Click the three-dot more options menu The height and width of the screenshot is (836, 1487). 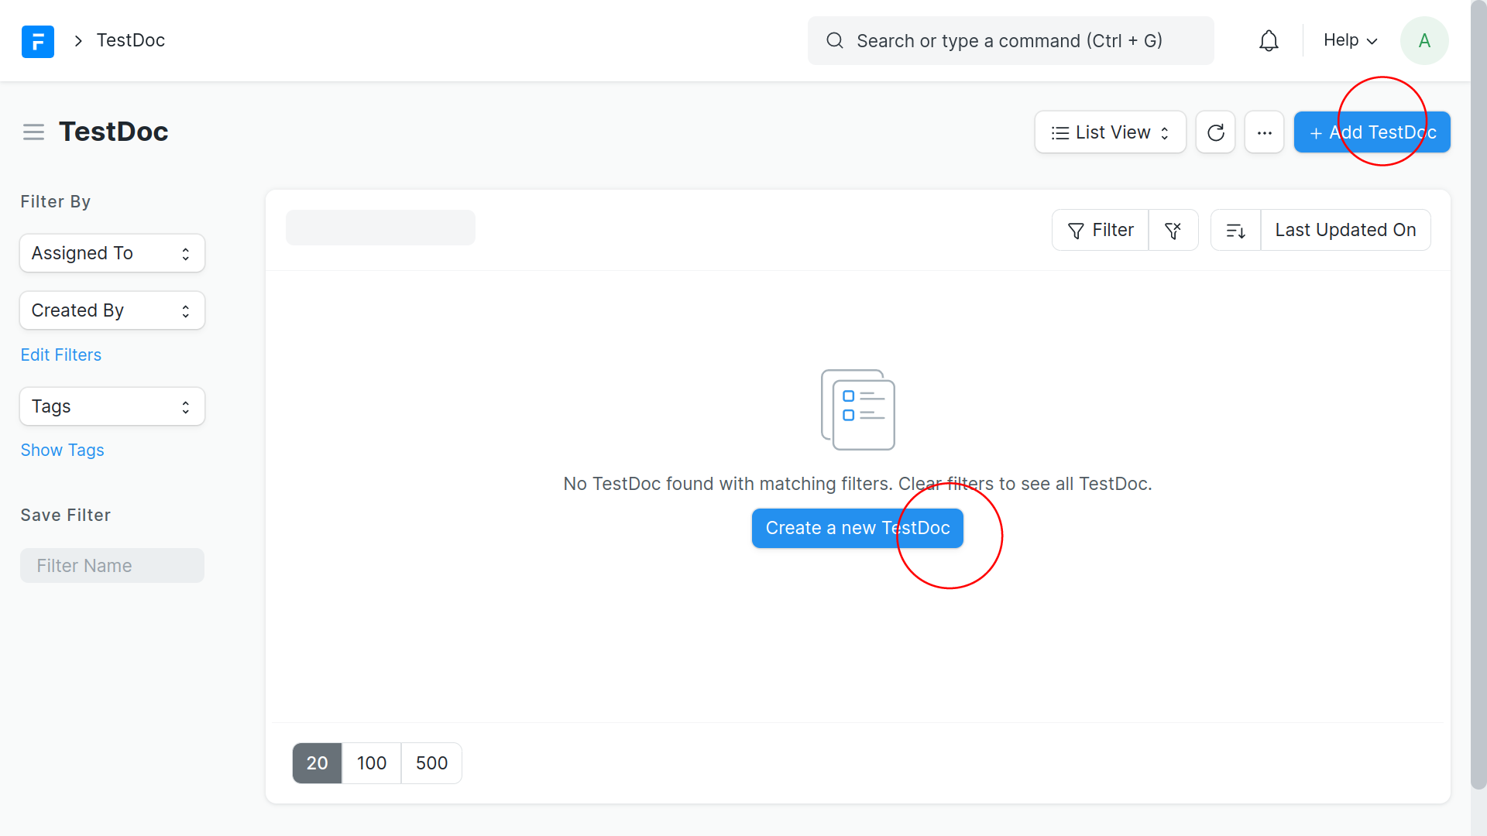pyautogui.click(x=1265, y=132)
